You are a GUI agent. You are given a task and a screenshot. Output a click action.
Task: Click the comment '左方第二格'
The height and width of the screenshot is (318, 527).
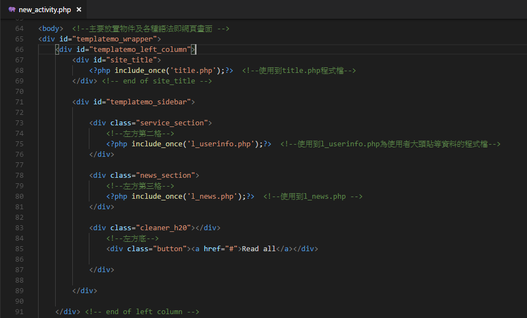tap(140, 134)
